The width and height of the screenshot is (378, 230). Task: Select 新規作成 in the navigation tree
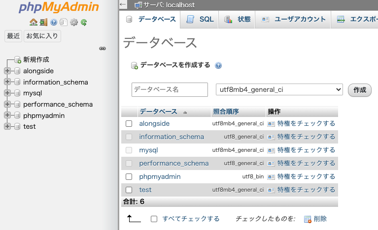point(36,59)
